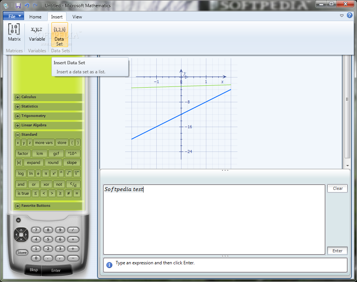This screenshot has height=282, width=357.
Task: Expand the Statistics section
Action: point(17,107)
